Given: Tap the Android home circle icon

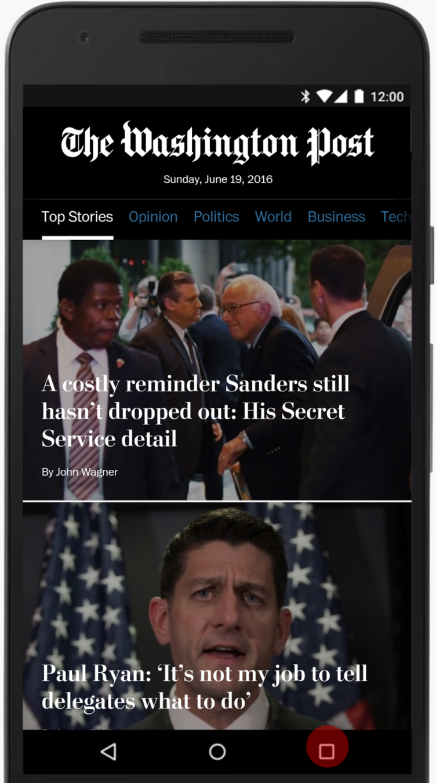Looking at the screenshot, I should click(217, 752).
